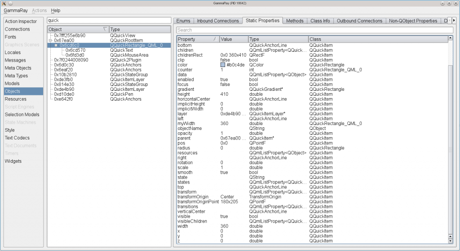Image resolution: width=460 pixels, height=251 pixels.
Task: Click the color swatch for #b0c4de
Action: pyautogui.click(x=223, y=65)
